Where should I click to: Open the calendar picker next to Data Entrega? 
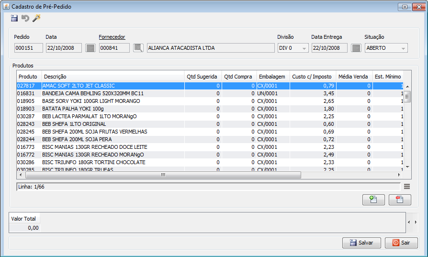[x=356, y=48]
